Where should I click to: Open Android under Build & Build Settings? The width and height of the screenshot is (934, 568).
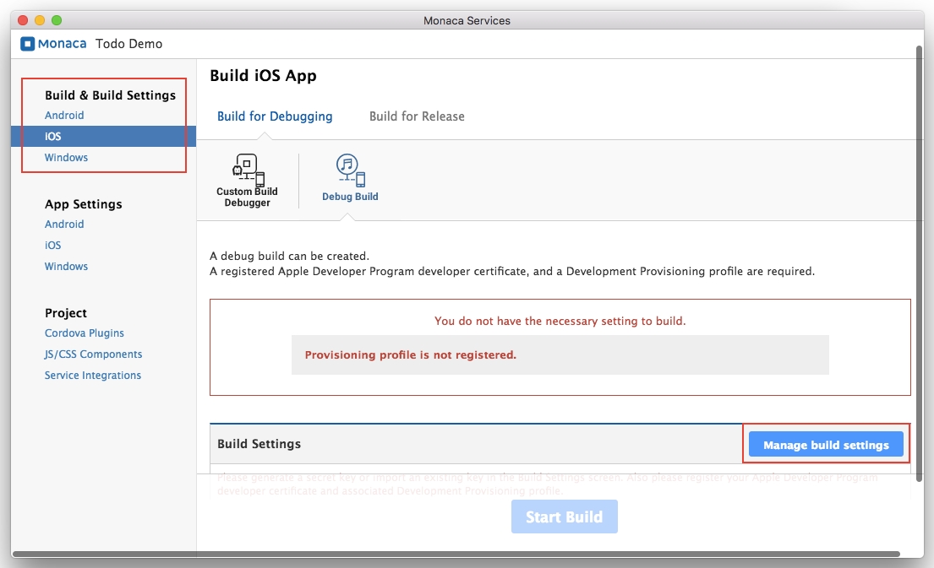64,116
